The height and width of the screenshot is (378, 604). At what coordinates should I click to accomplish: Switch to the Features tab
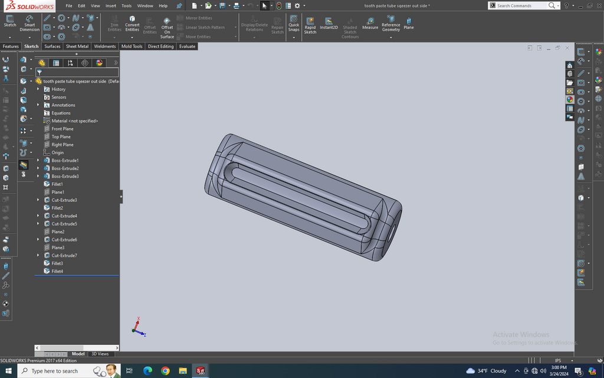[11, 46]
